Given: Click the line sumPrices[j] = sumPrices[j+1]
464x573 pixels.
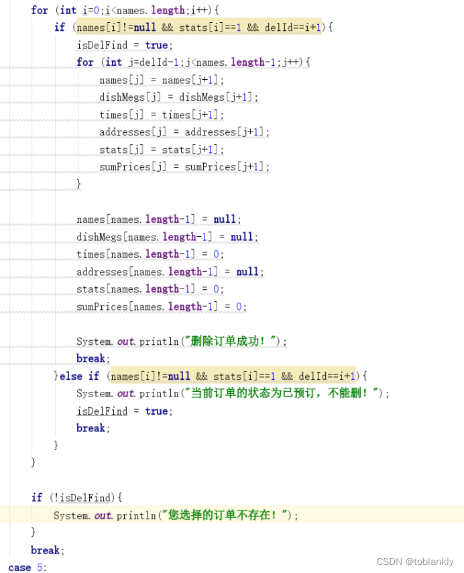Looking at the screenshot, I should click(184, 167).
